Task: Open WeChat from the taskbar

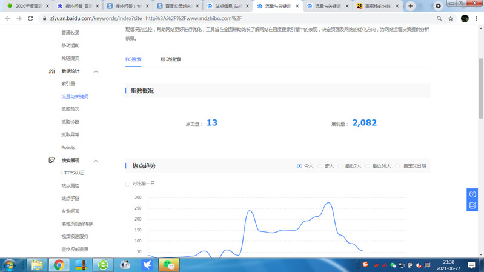Action: pos(169,265)
